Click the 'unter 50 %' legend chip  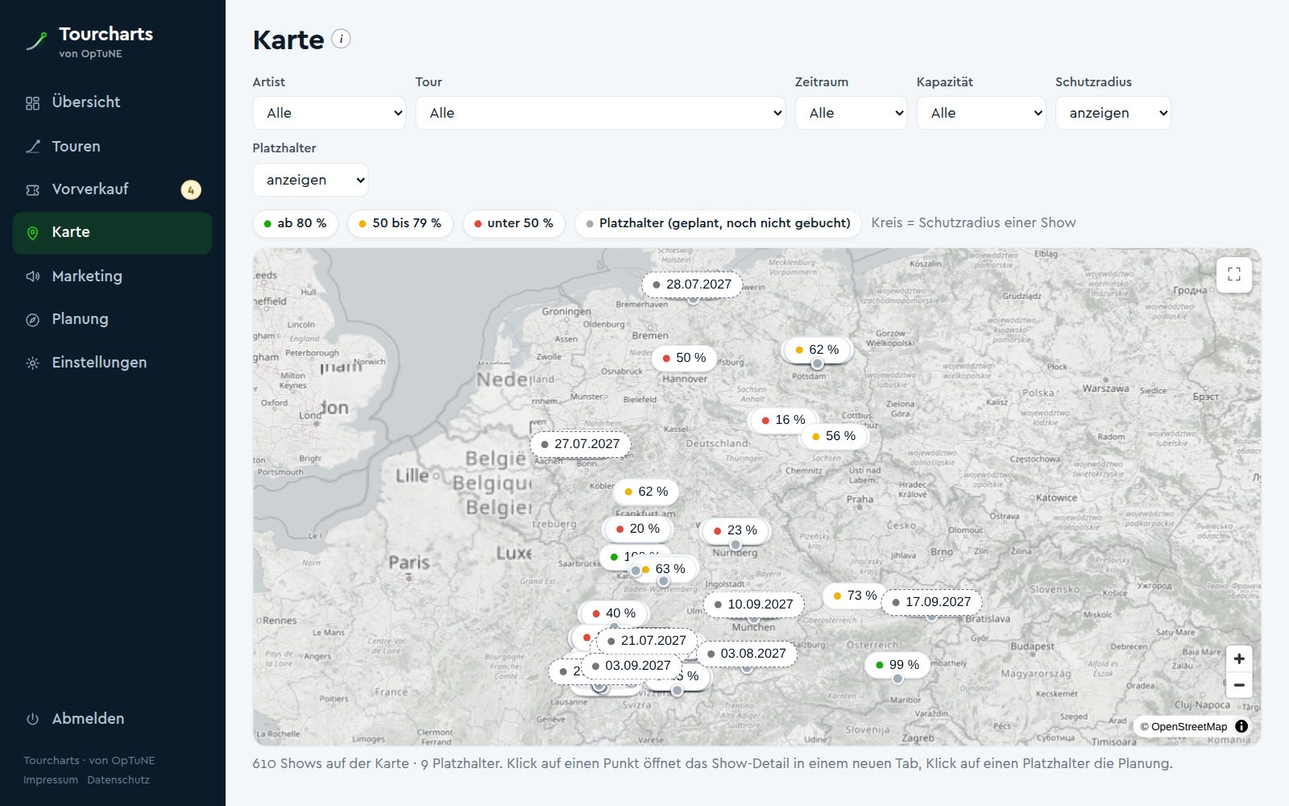pos(513,223)
